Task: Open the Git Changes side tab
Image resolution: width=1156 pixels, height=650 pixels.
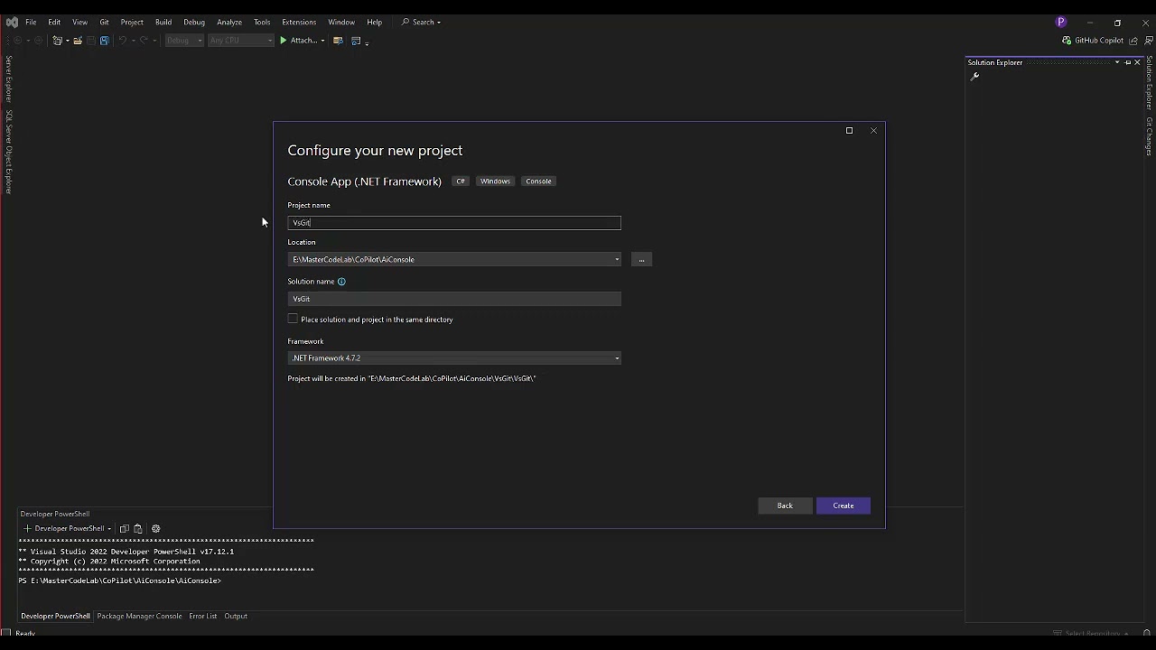Action: [x=1150, y=136]
